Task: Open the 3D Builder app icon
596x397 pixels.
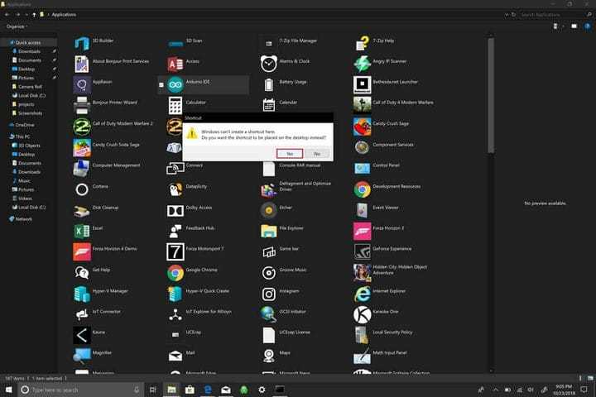Action: [82, 43]
